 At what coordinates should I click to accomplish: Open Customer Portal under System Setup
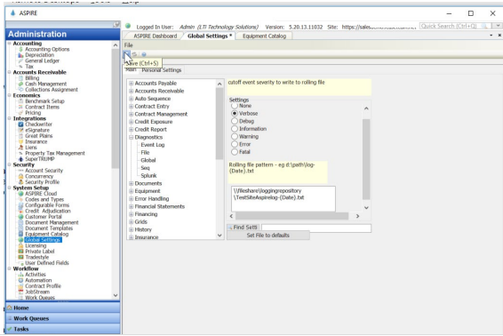point(44,217)
